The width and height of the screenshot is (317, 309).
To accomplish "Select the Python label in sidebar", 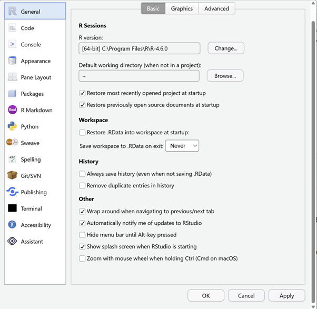I will (x=29, y=127).
